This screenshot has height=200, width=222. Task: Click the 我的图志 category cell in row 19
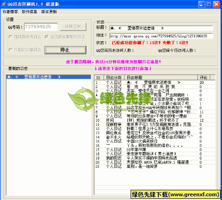click(x=114, y=158)
